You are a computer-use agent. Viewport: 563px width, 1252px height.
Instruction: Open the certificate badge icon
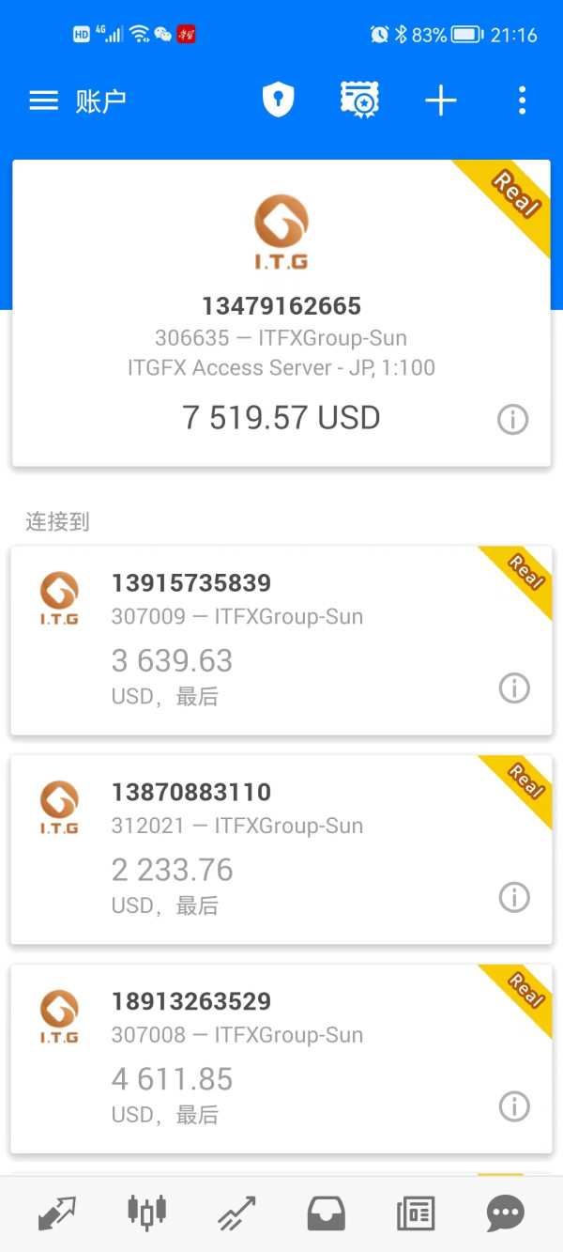coord(358,100)
